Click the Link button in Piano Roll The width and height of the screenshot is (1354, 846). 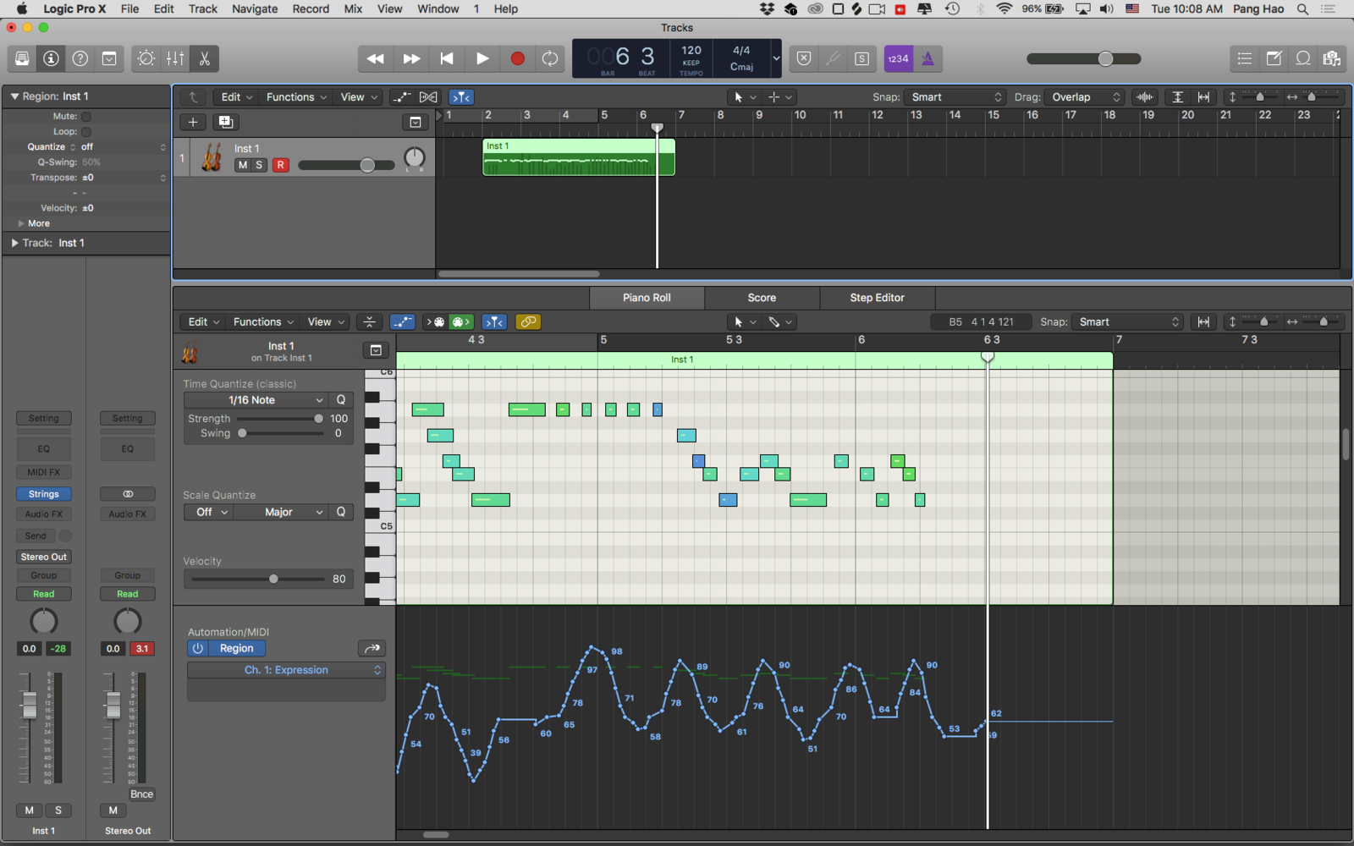[x=528, y=322]
